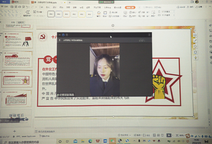Viewport: 212px width, 144px height.
Task: Click the Share (分享) button
Action: (x=199, y=7)
